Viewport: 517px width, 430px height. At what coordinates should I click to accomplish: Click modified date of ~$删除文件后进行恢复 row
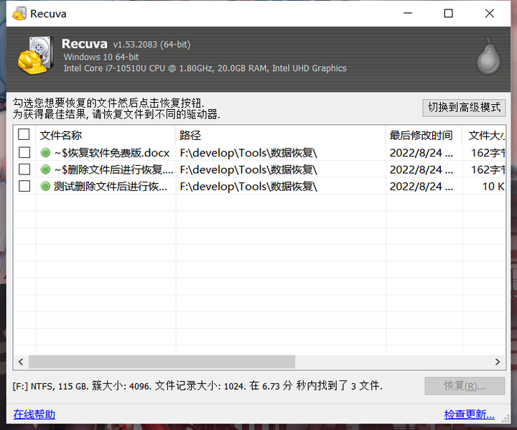click(x=421, y=170)
